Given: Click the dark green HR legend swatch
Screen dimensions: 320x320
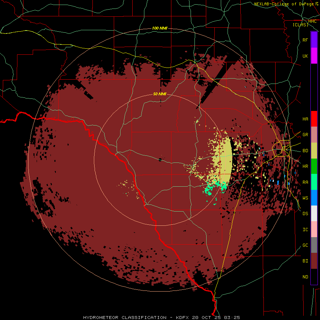Looking at the screenshot, I should [x=314, y=166].
